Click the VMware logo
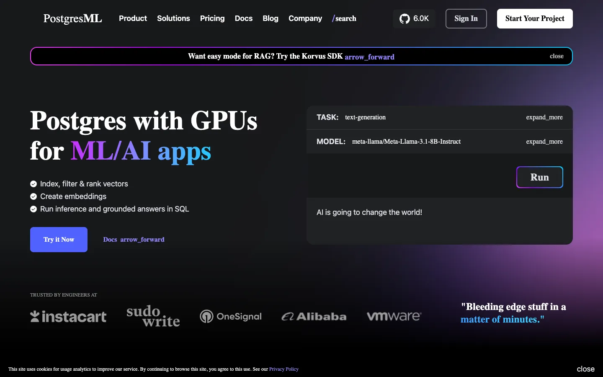 point(394,316)
